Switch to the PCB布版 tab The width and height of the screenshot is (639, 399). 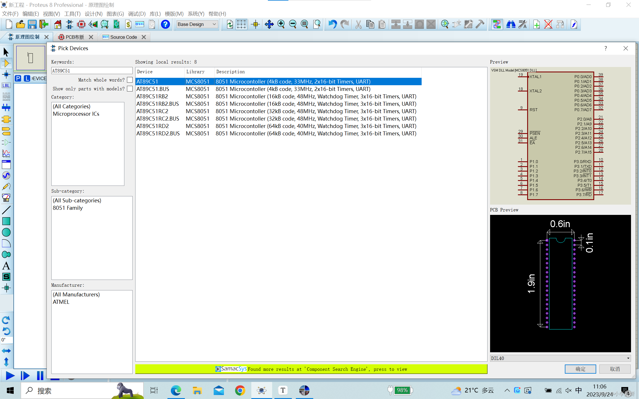pyautogui.click(x=74, y=37)
